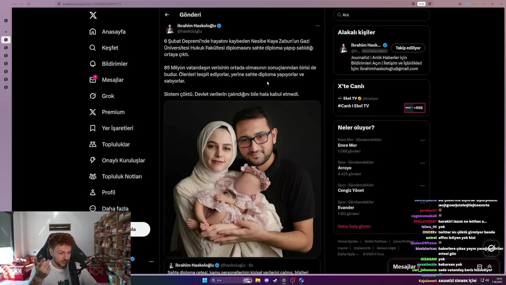Open the Yer İşaretleri bookmark icon
Image resolution: width=506 pixels, height=285 pixels.
point(93,128)
